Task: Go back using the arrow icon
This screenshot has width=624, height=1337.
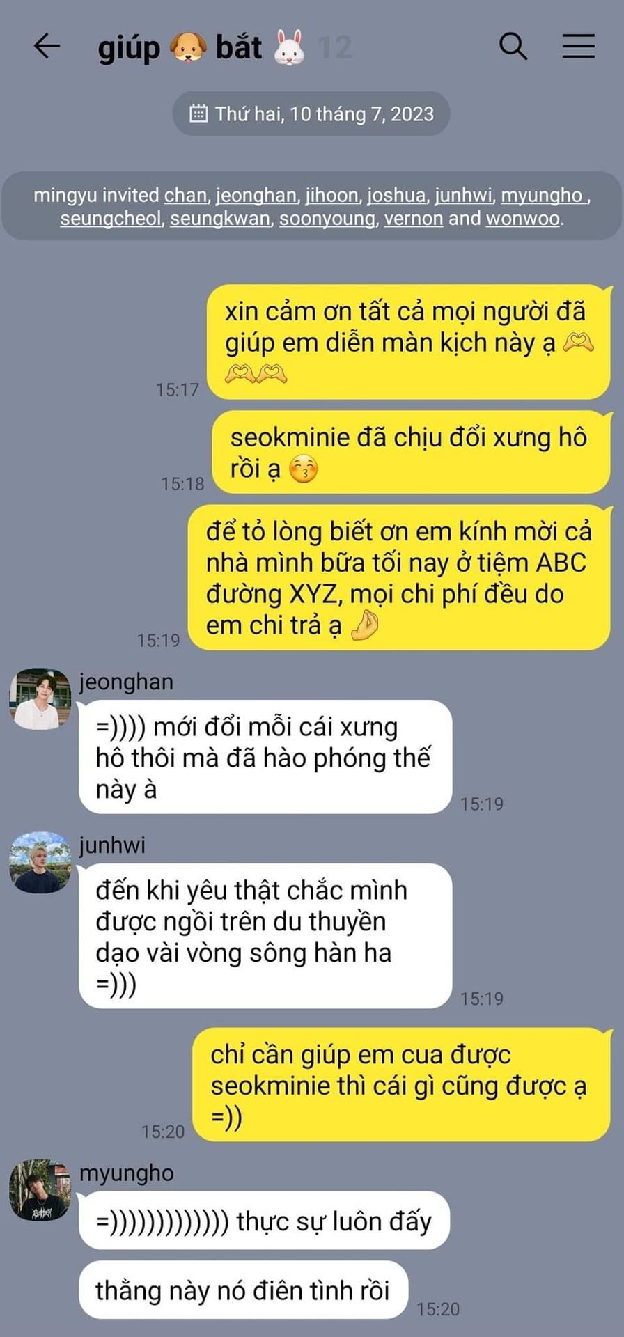Action: (x=47, y=46)
